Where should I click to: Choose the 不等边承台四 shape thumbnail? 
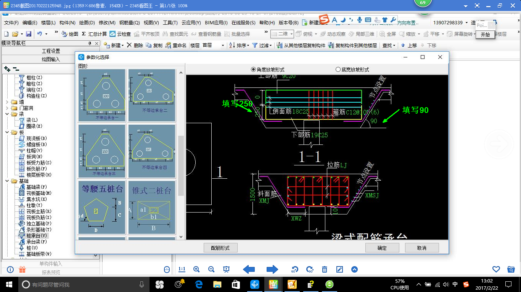point(152,151)
